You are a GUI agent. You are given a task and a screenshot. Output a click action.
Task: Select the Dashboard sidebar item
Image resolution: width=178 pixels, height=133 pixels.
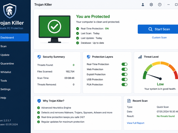click(x=14, y=37)
